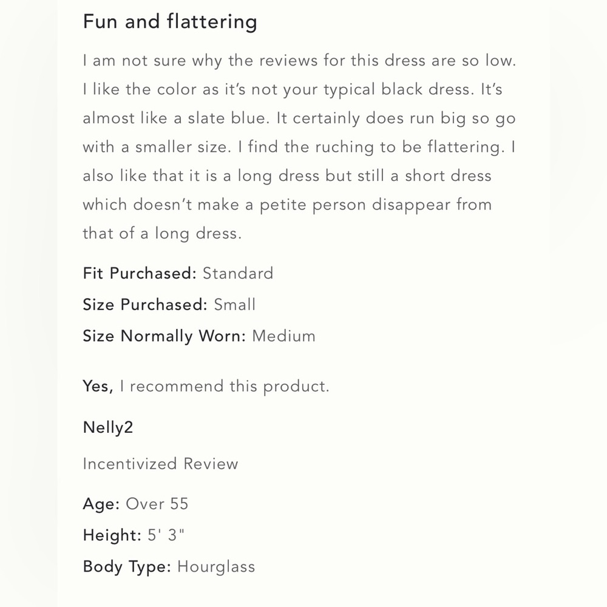Click the Standard fit value
607x607 pixels.
238,273
